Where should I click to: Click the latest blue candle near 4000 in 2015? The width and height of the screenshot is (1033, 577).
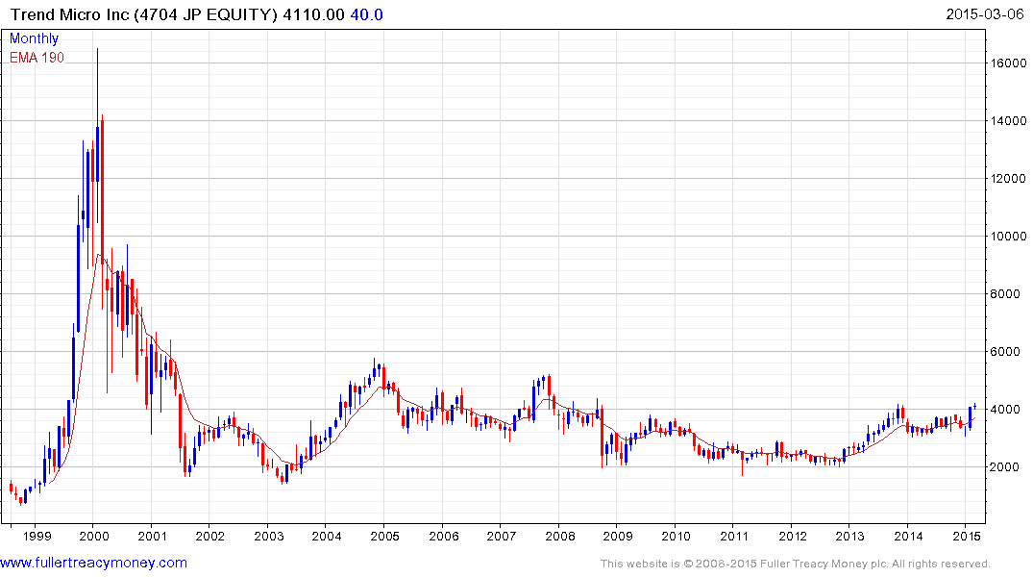975,406
